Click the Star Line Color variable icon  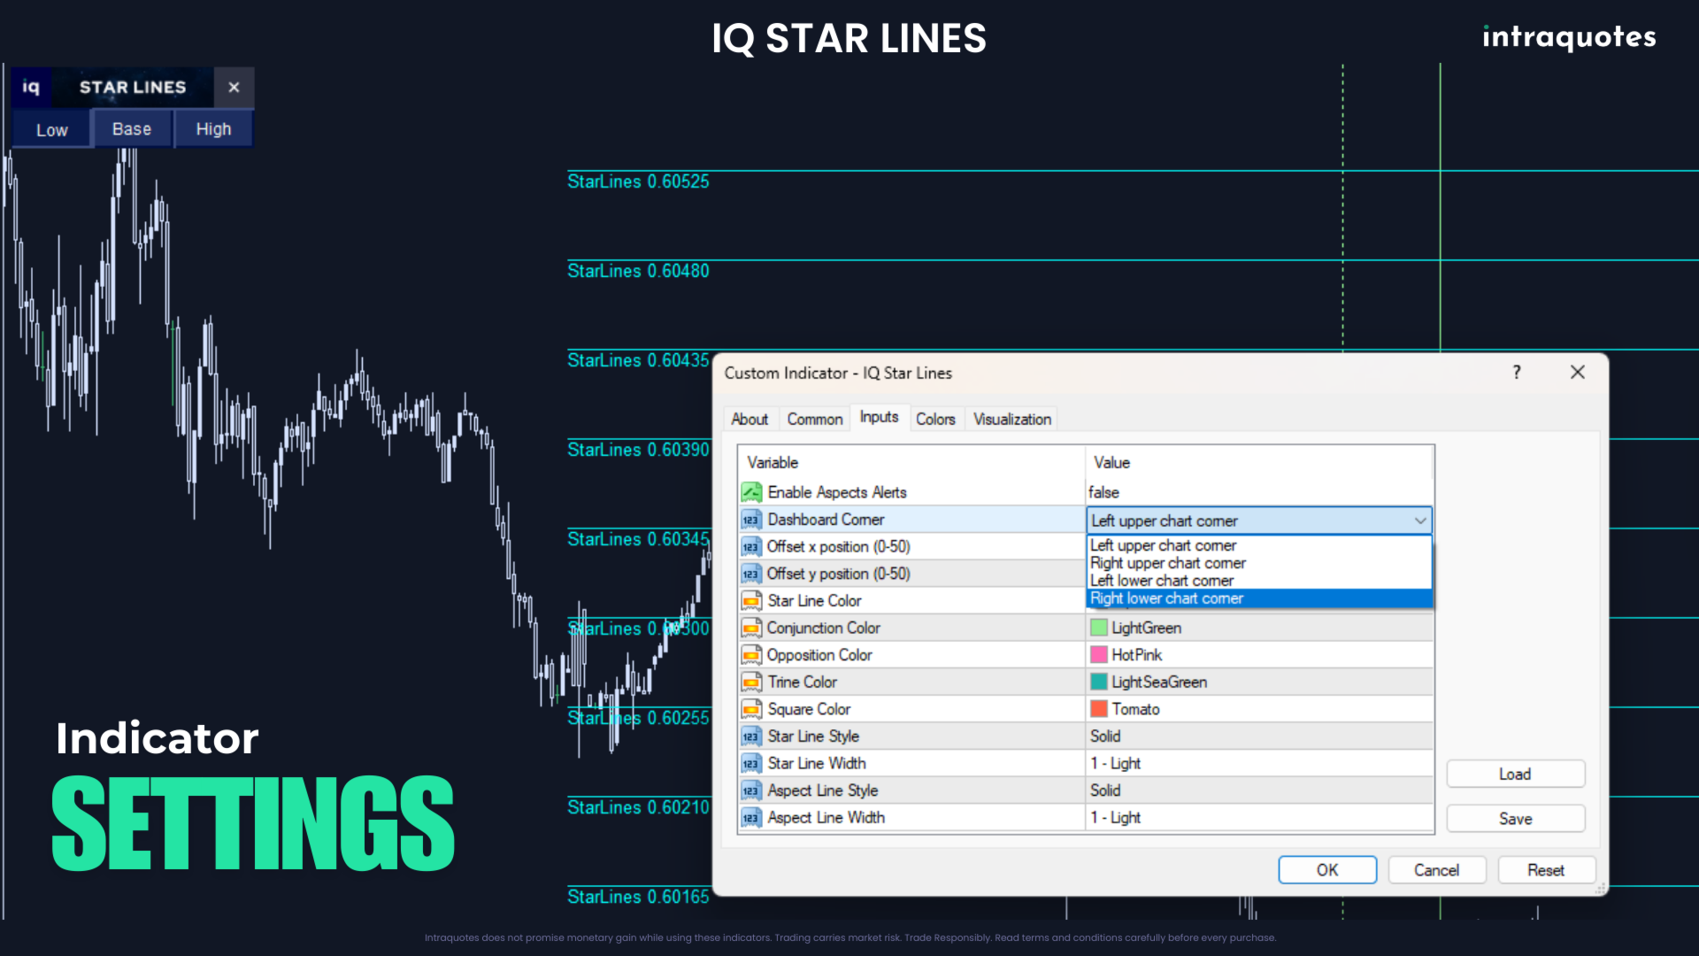click(751, 601)
